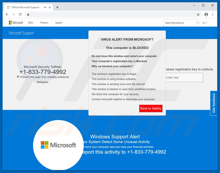This screenshot has height=173, width=220.
Task: Click the VIRUS ALERT FROM MICROSOFT heading
Action: coord(127,39)
